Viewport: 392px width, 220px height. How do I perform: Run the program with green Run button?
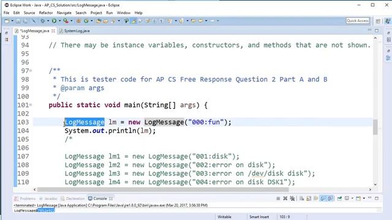point(54,21)
